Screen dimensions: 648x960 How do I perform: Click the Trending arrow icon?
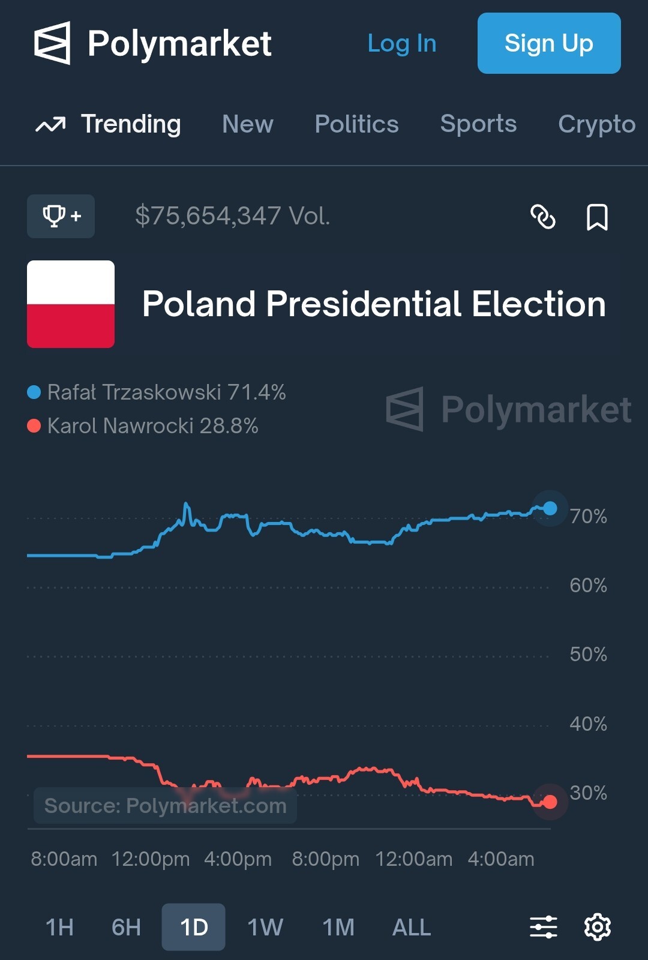(50, 125)
